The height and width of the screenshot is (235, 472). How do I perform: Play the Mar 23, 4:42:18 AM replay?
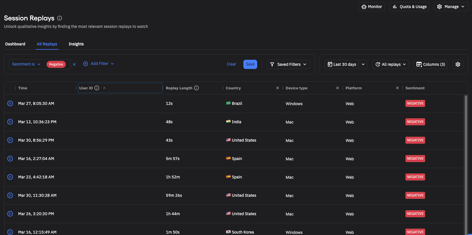point(10,177)
